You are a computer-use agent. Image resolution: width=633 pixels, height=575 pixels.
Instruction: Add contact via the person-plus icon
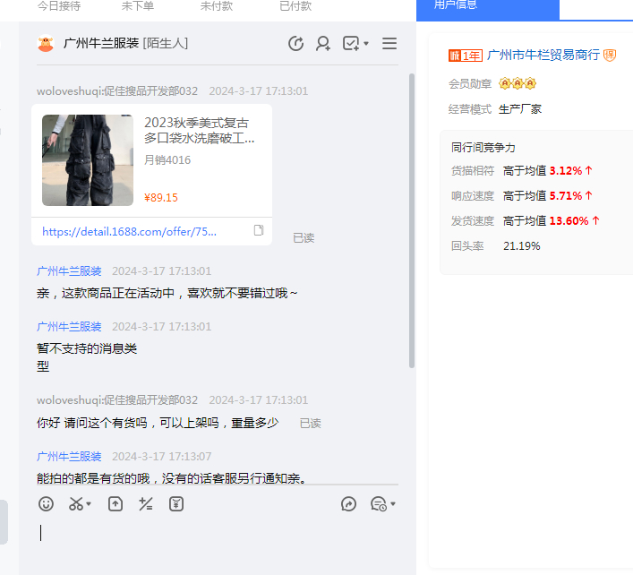[x=323, y=43]
